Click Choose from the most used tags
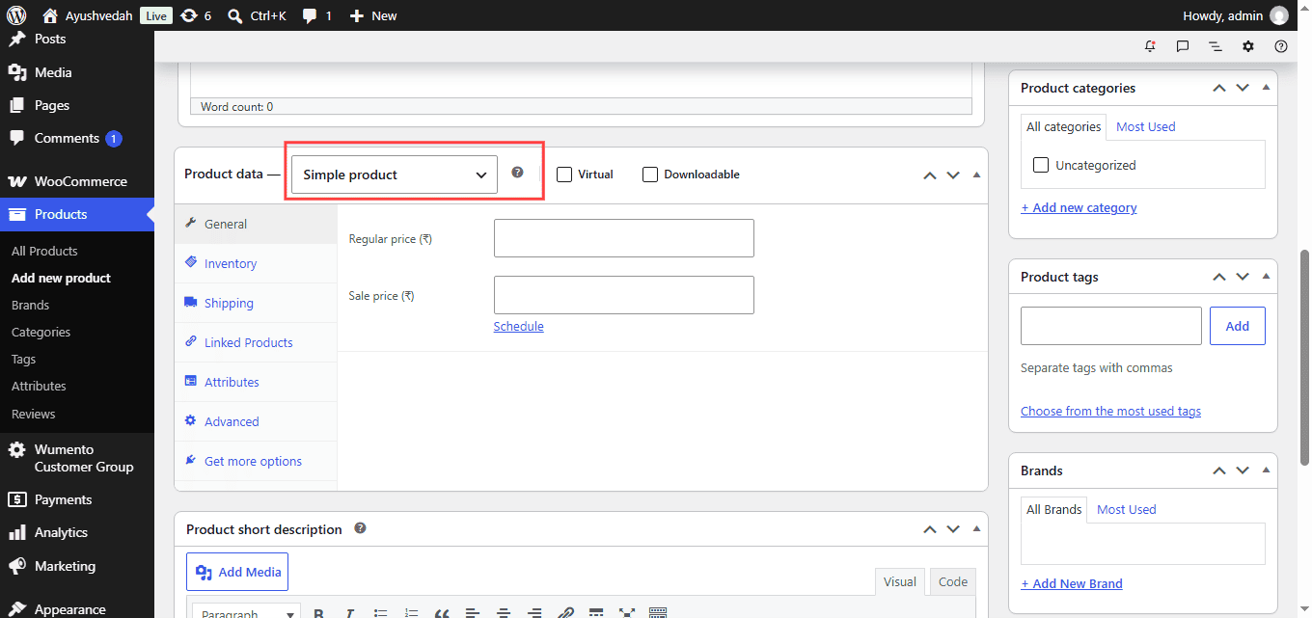This screenshot has width=1312, height=618. click(1110, 411)
